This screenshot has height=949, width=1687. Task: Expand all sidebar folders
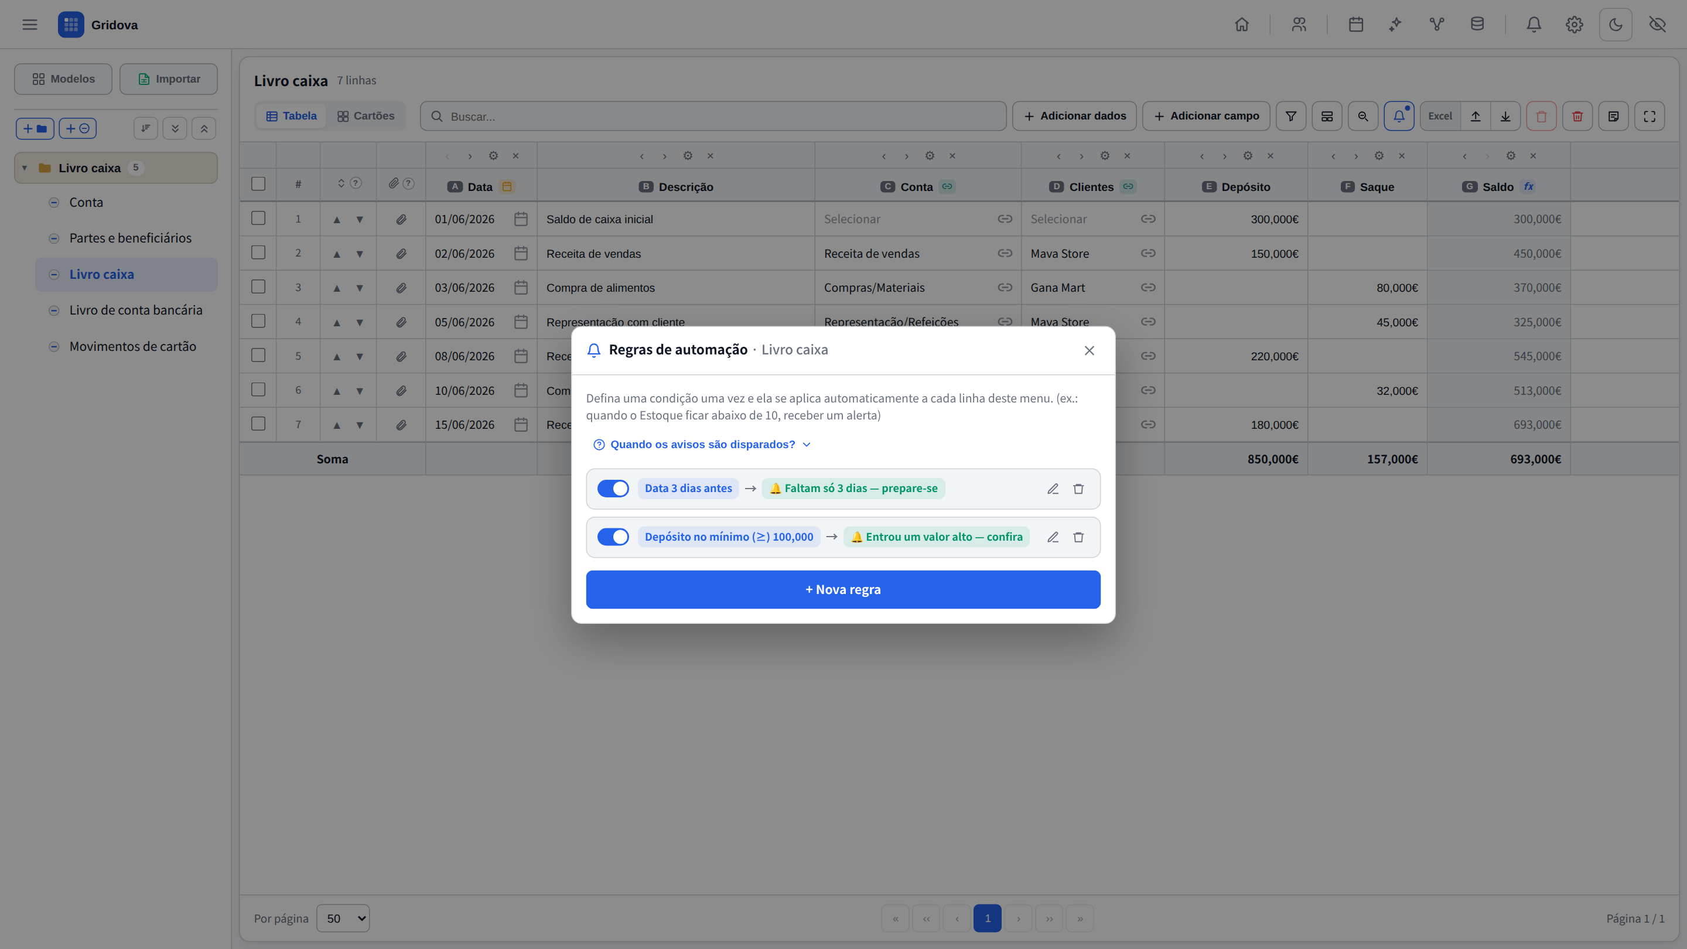point(175,128)
